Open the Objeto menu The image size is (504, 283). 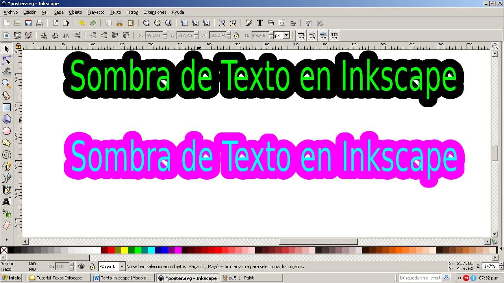click(x=76, y=12)
